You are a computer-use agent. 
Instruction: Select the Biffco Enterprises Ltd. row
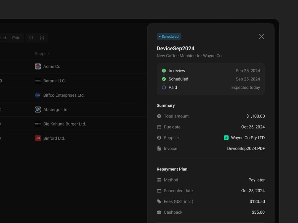tap(64, 95)
